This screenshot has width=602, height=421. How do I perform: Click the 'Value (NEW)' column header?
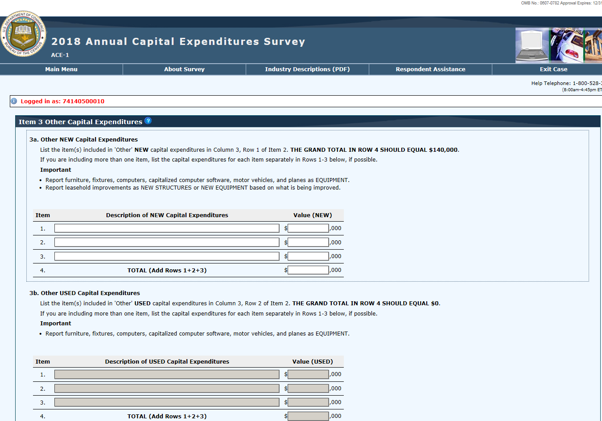[313, 215]
